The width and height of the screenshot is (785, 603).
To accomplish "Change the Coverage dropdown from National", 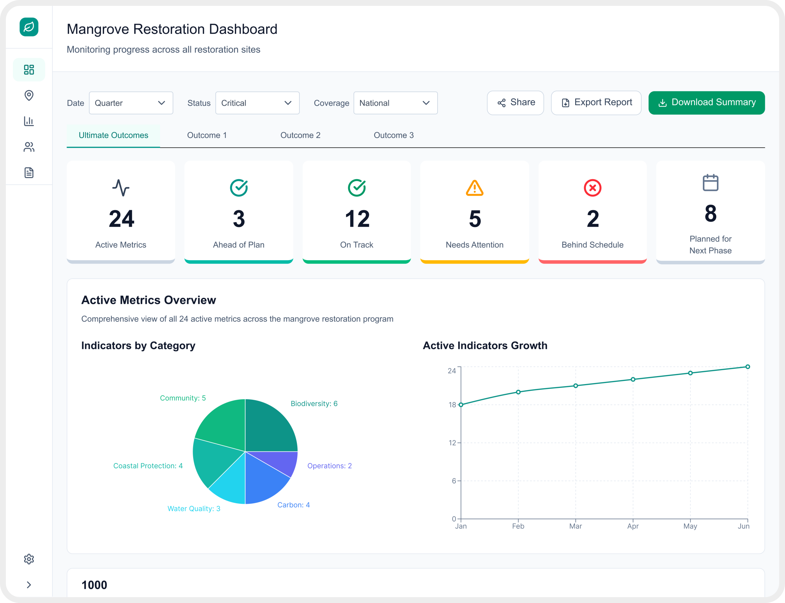I will 395,103.
